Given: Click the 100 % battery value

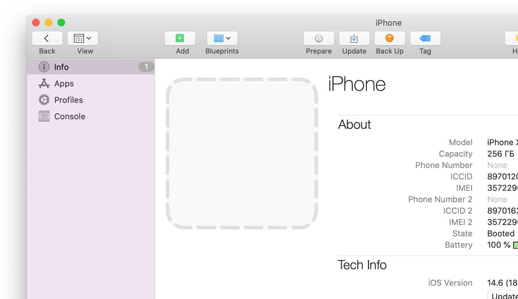Looking at the screenshot, I should (499, 245).
